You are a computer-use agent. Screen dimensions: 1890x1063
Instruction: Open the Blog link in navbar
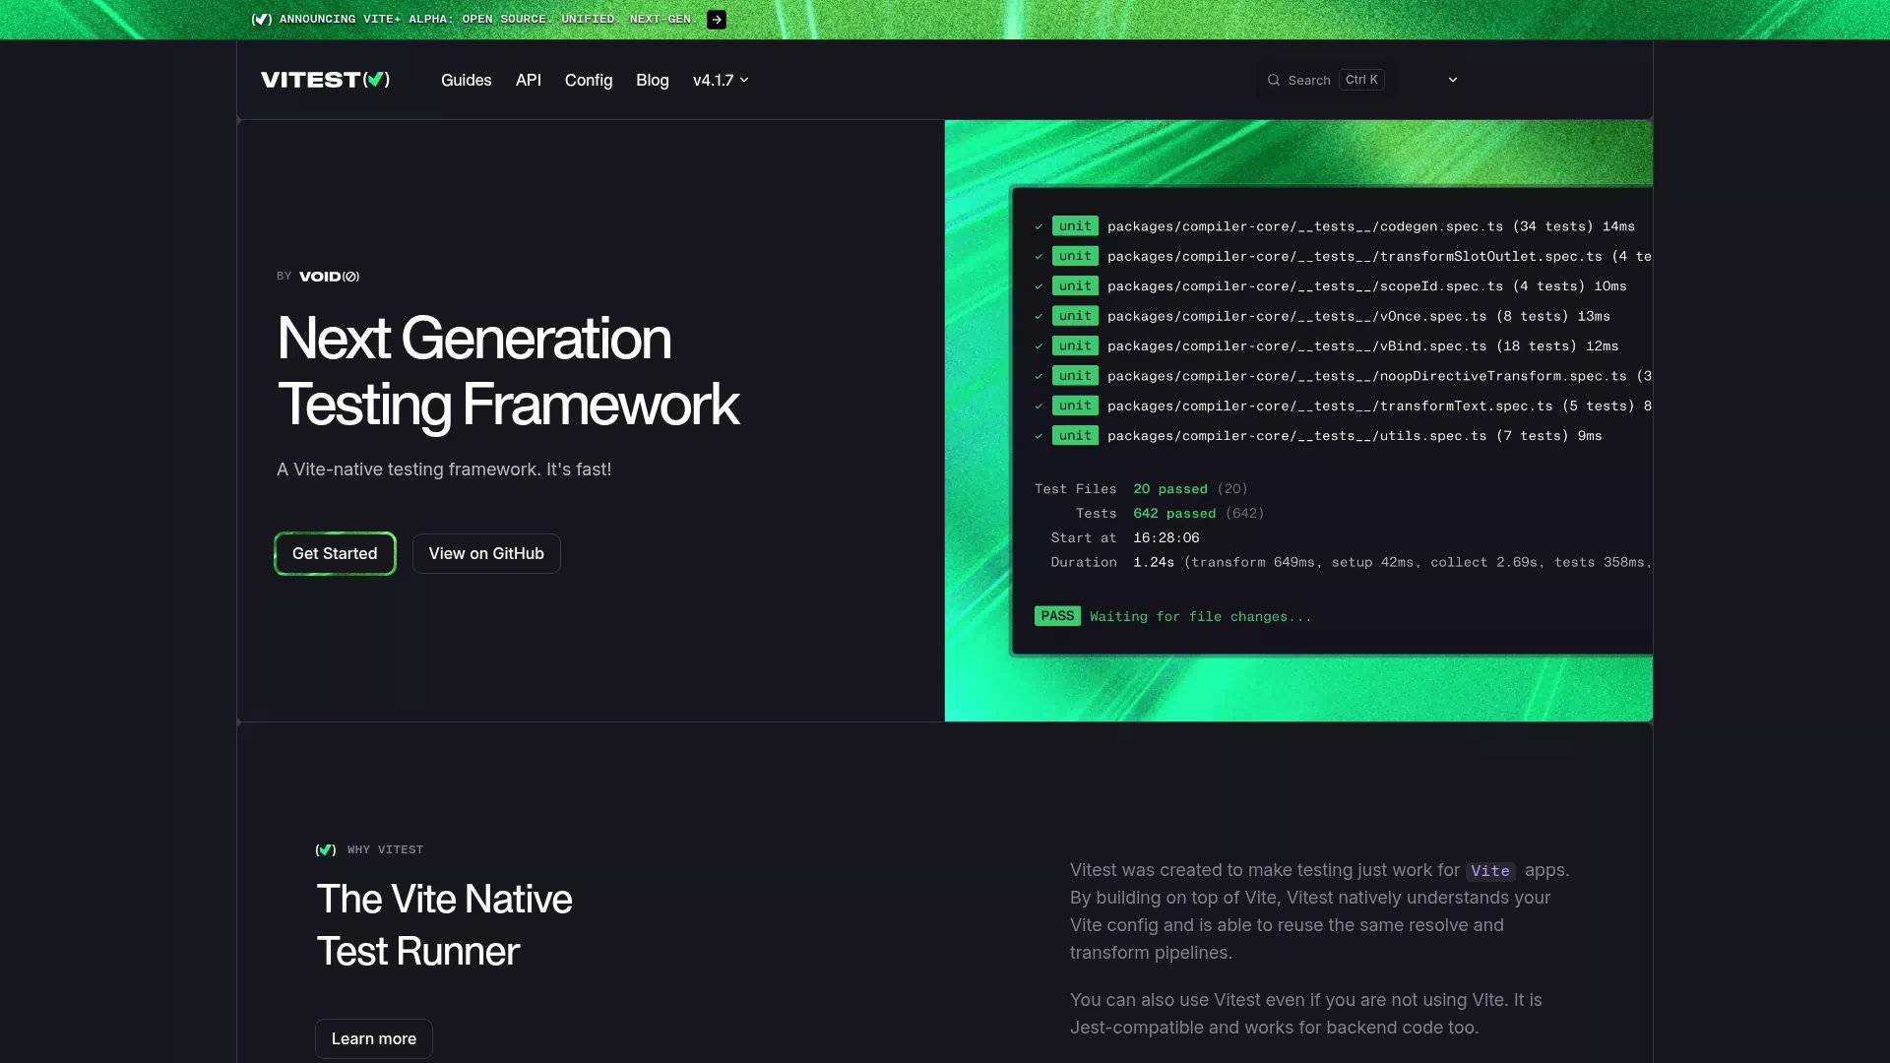click(653, 80)
